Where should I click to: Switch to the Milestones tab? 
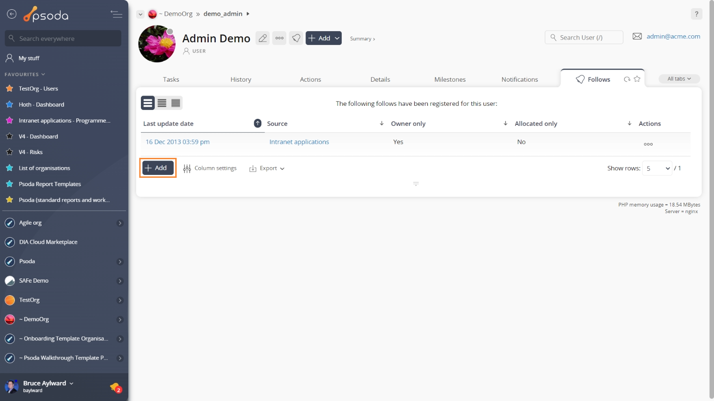click(x=450, y=80)
